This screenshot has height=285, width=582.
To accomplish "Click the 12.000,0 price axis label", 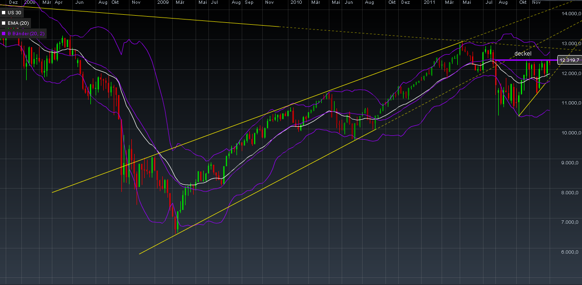I will click(x=571, y=74).
